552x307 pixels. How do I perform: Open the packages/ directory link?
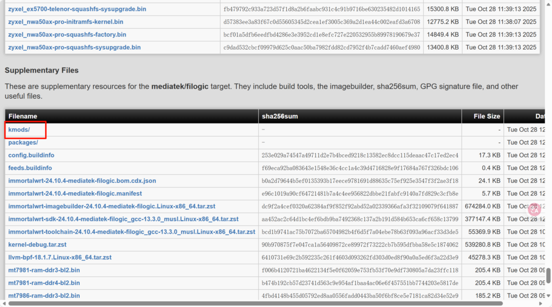click(x=23, y=142)
